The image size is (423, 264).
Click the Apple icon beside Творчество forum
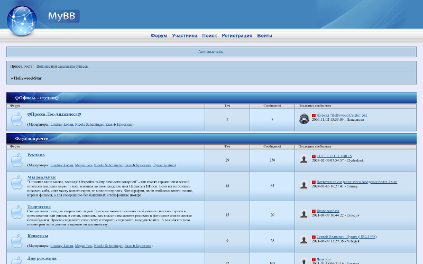point(17,215)
